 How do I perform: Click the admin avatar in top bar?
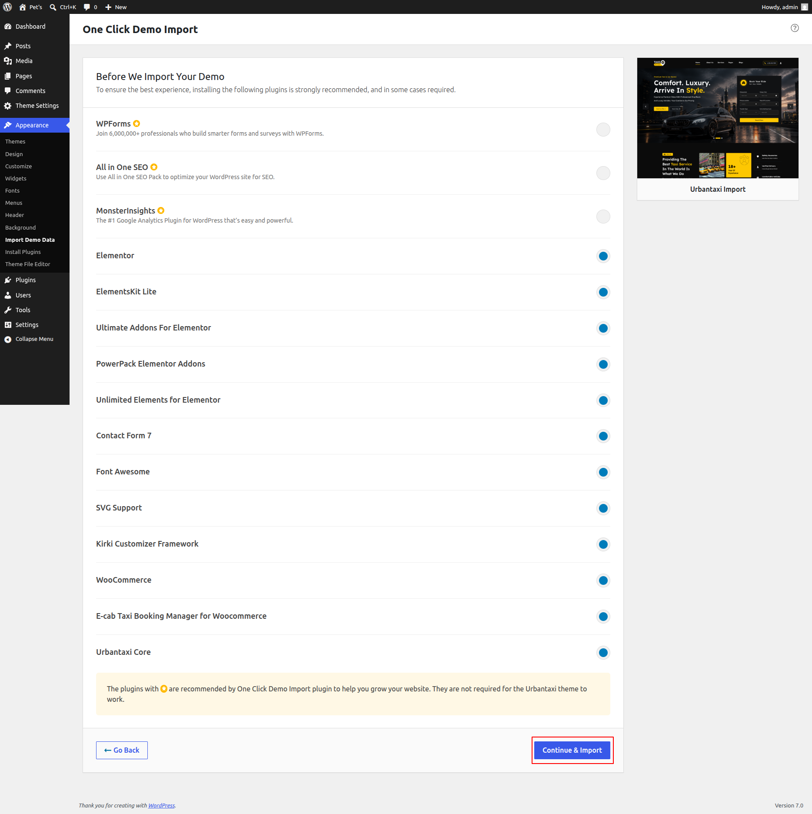click(804, 7)
